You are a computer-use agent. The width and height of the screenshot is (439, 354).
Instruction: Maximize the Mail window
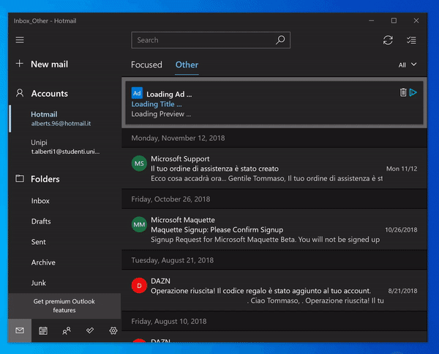click(x=394, y=21)
